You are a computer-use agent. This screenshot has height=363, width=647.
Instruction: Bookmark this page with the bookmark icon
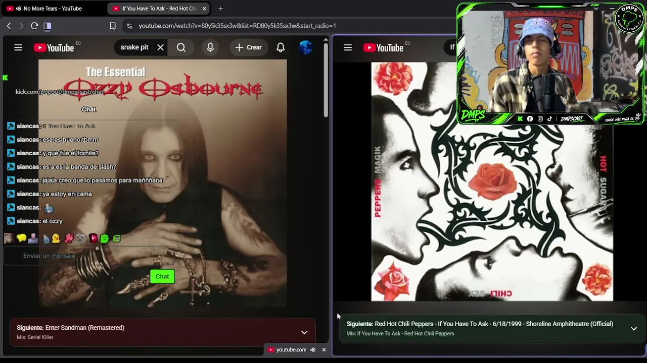pyautogui.click(x=113, y=26)
